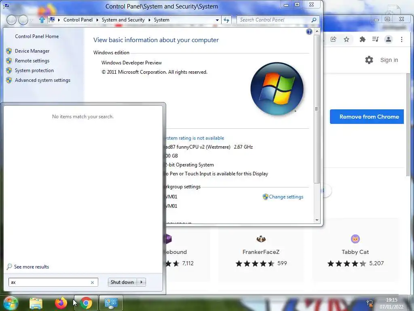The image size is (414, 311).
Task: Click the Device Manager shield icon
Action: click(x=9, y=51)
